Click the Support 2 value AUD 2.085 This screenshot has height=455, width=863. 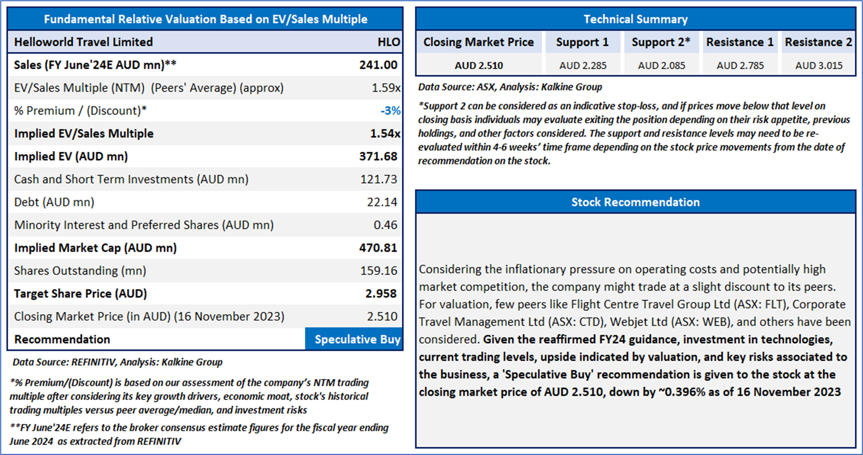pos(661,65)
